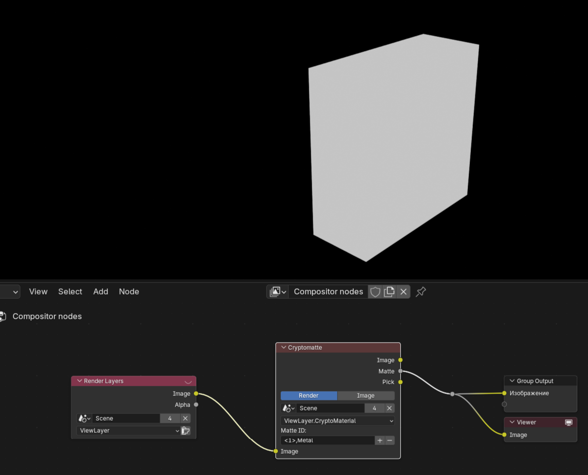Viewport: 588px width, 475px height.
Task: Click the Matte ID: label
Action: 294,430
